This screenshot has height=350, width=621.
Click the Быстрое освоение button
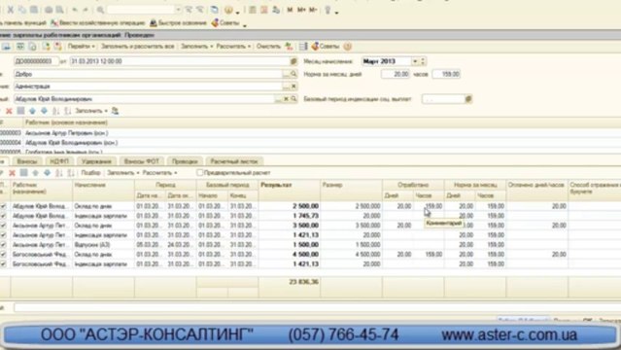pos(178,23)
